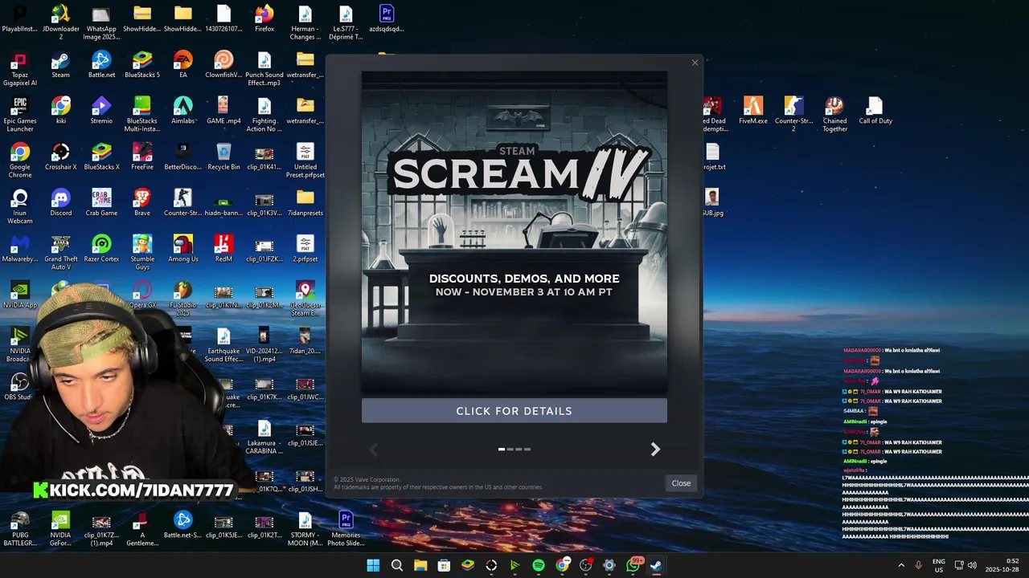Image resolution: width=1029 pixels, height=578 pixels.
Task: Select the Iriun Webcam desktop icon
Action: pyautogui.click(x=20, y=206)
